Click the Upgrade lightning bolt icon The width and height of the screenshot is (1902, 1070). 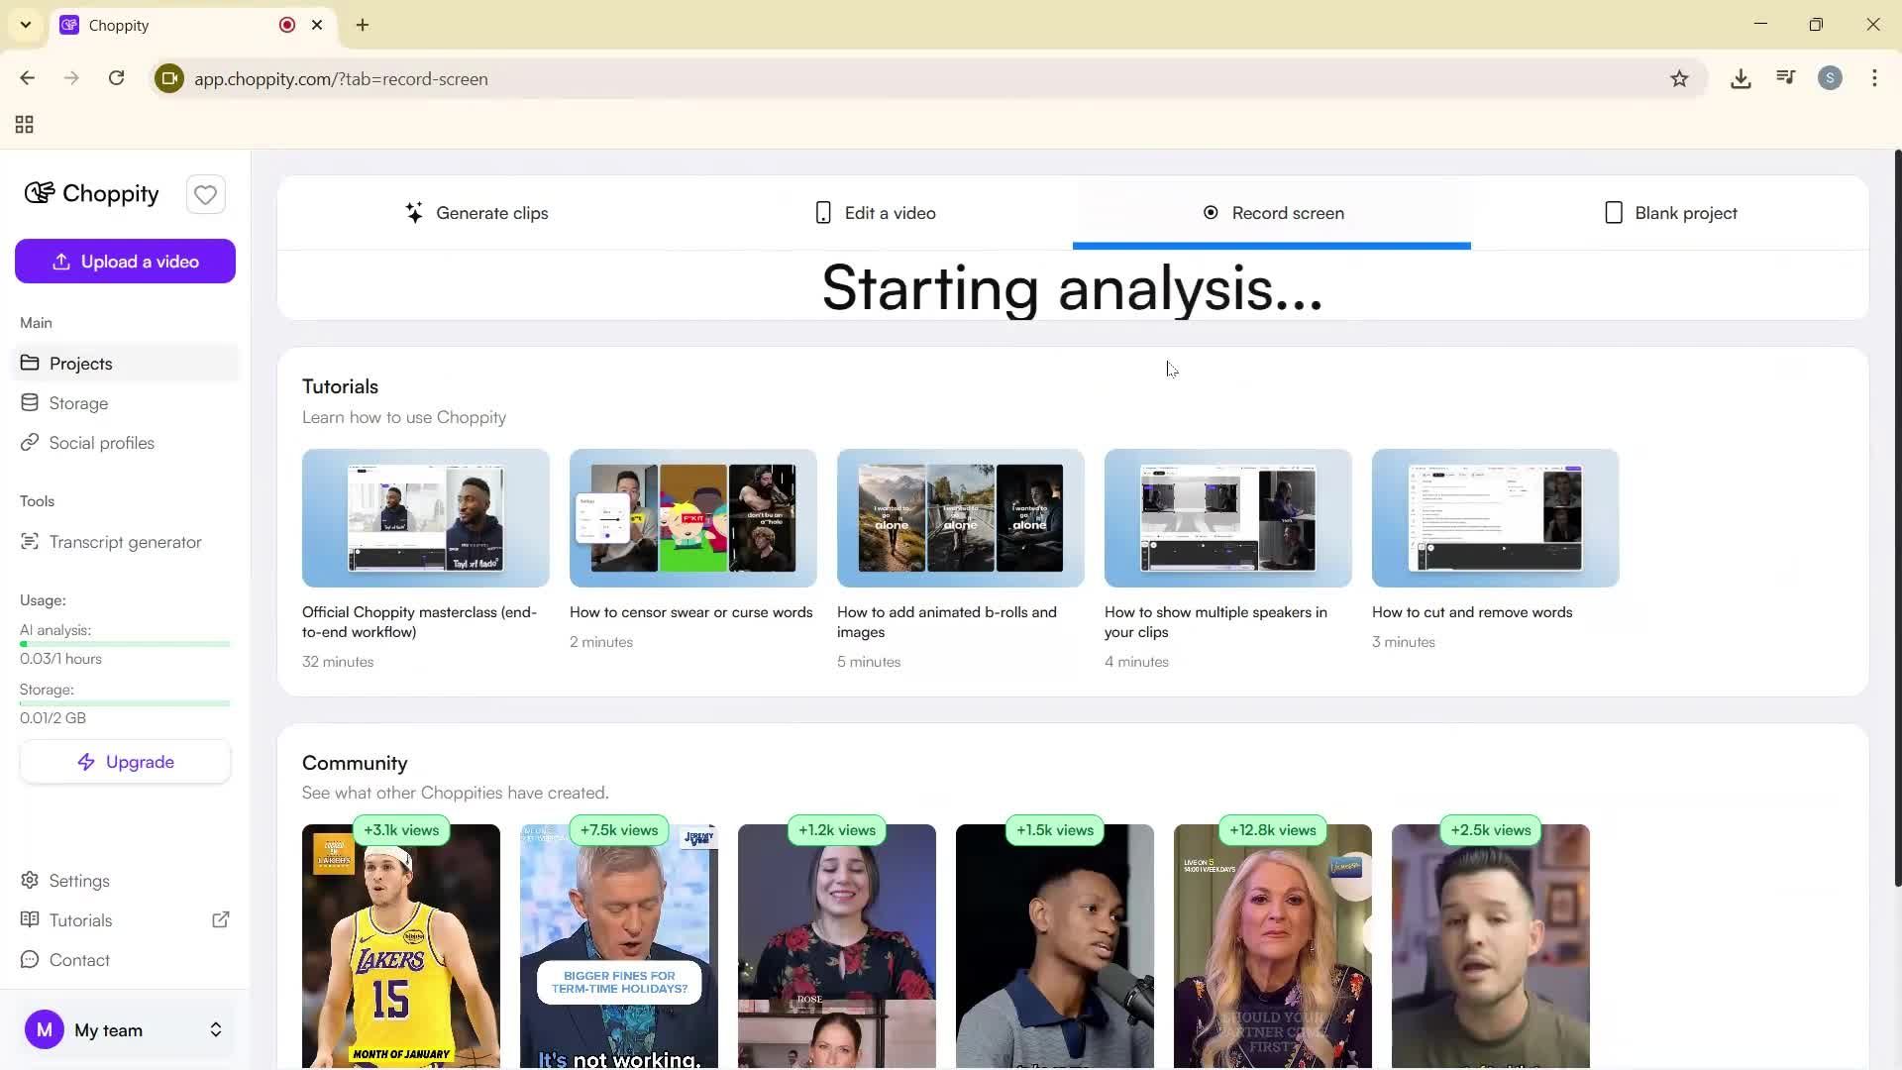click(x=90, y=761)
